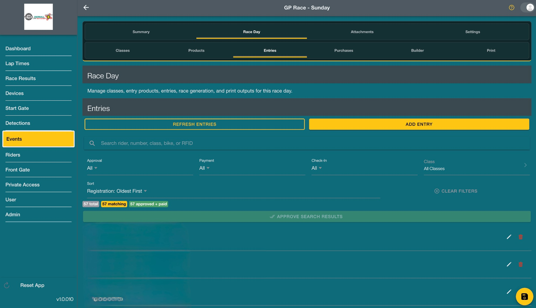The width and height of the screenshot is (536, 308).
Task: Click Approve Search Results button
Action: (x=307, y=217)
